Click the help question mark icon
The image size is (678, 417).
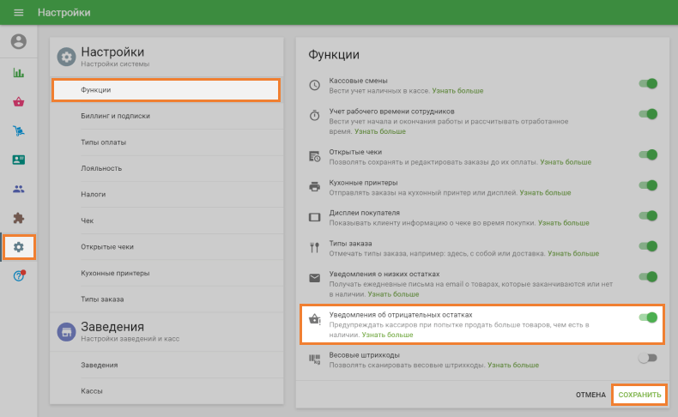click(19, 276)
